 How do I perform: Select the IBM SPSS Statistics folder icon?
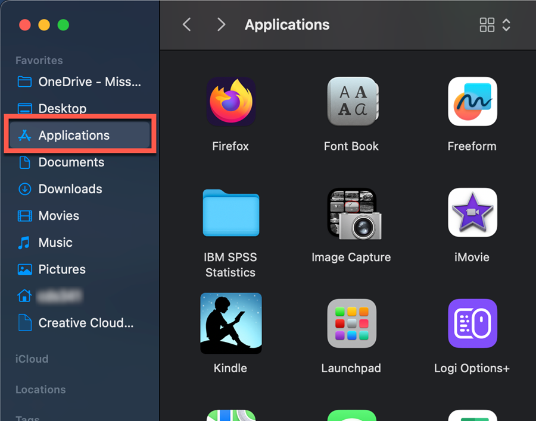[231, 213]
